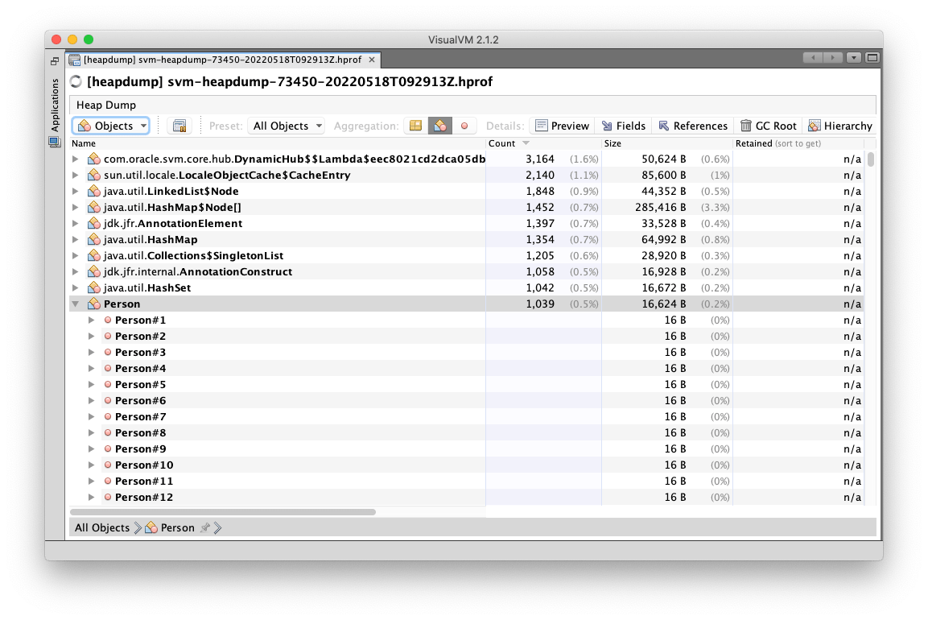Open the GC Root view
928x620 pixels.
[x=768, y=126]
